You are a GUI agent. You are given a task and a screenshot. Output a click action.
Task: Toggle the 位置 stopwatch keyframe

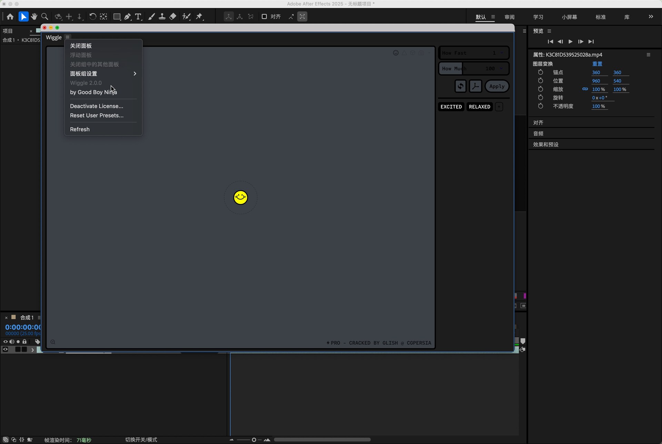(540, 81)
